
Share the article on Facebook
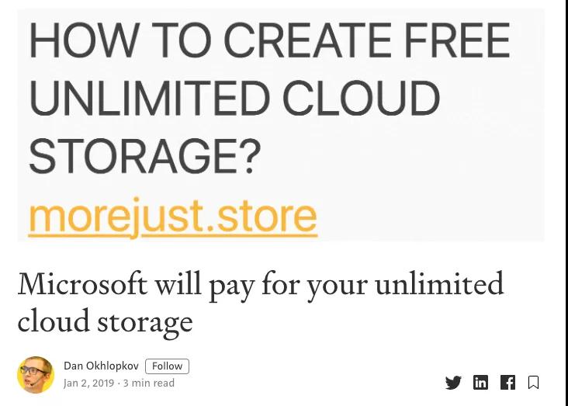pyautogui.click(x=507, y=382)
